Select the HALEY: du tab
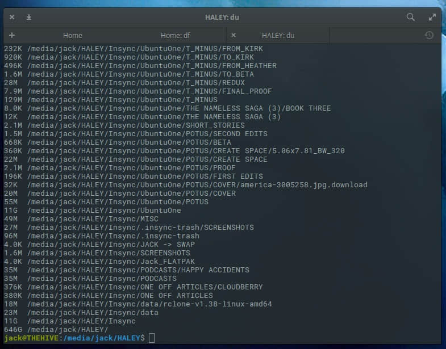 pos(278,35)
